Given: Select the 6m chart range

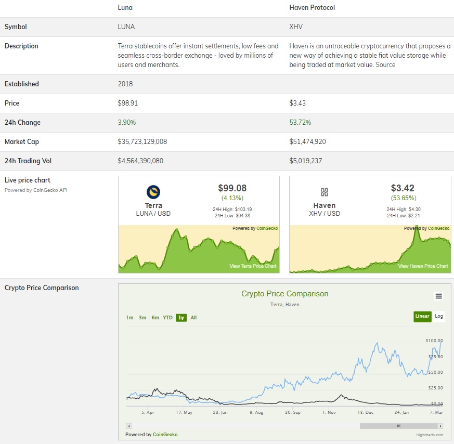Looking at the screenshot, I should (x=155, y=318).
